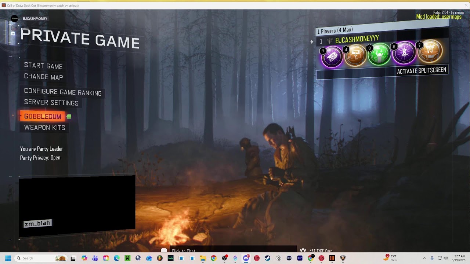Viewport: 470px width, 264px height.
Task: Open File Explorer from the taskbar
Action: [x=203, y=258]
